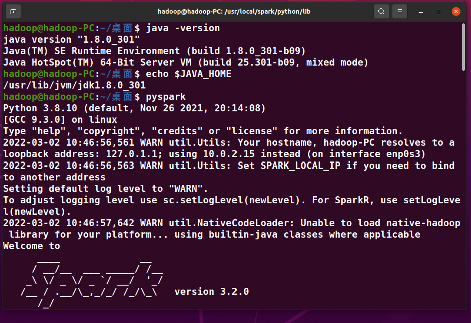Image resolution: width=471 pixels, height=323 pixels.
Task: Click the 'version 3.2.0' text
Action: tap(211, 292)
